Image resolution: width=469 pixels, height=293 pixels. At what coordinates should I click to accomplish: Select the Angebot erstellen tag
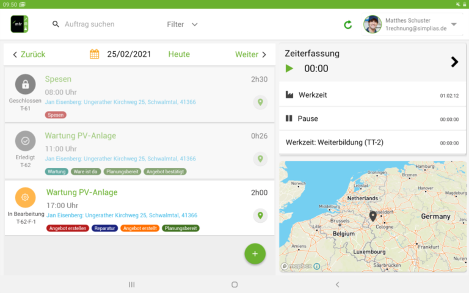click(68, 228)
